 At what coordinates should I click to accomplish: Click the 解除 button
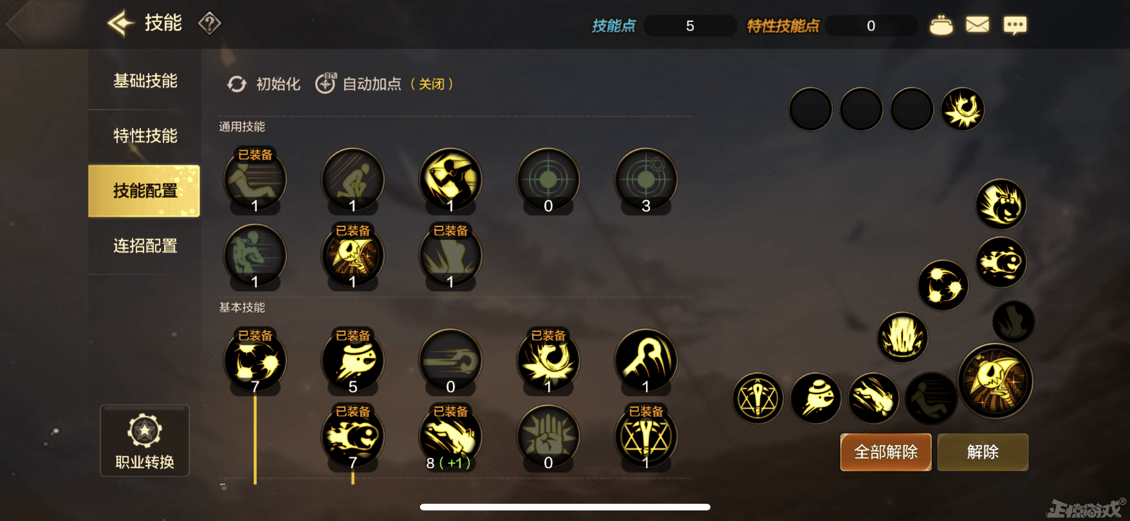[982, 452]
